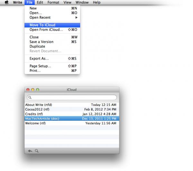
Task: Select the About Write (rtfd) row
Action: (x=72, y=105)
